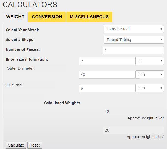Click the Select a Shape label

pyautogui.click(x=20, y=40)
